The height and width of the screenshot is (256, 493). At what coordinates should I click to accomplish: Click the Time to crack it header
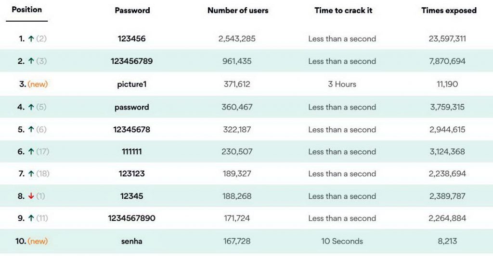click(x=343, y=11)
